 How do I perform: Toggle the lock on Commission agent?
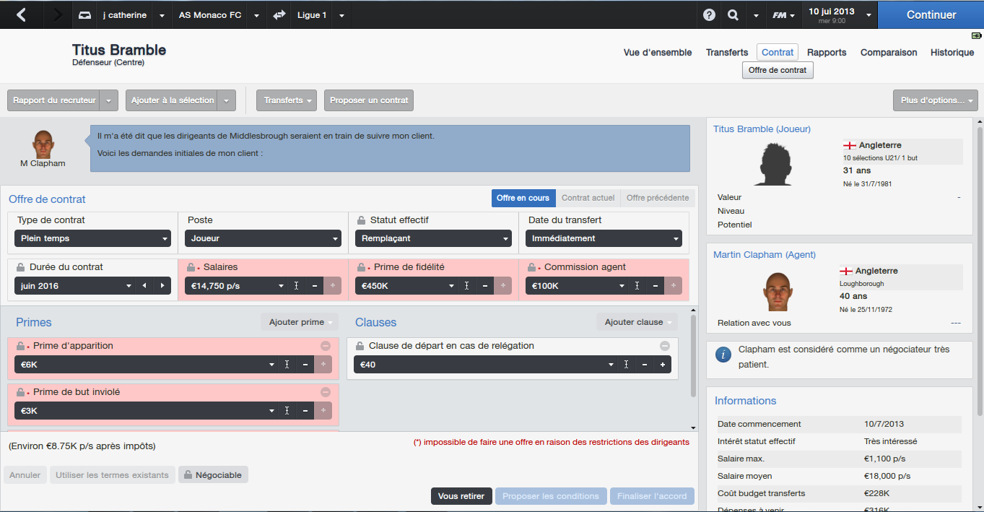(x=532, y=267)
